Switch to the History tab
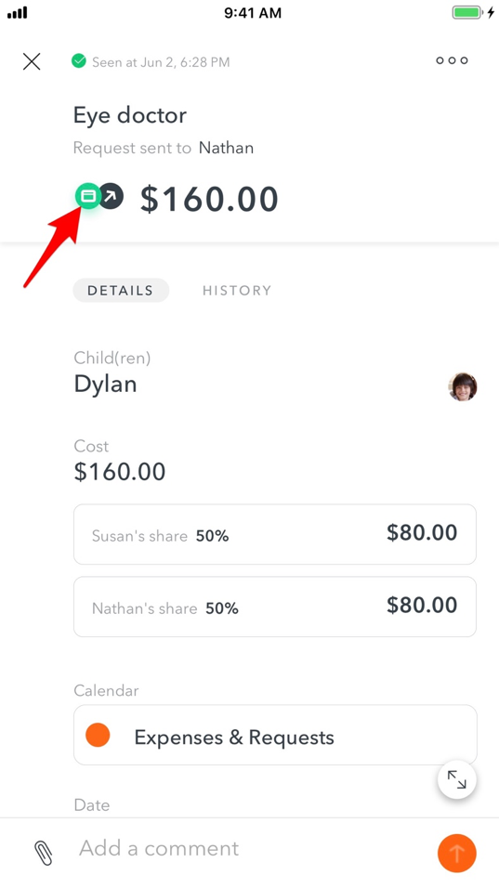Viewport: 499px width, 888px height. coord(237,291)
